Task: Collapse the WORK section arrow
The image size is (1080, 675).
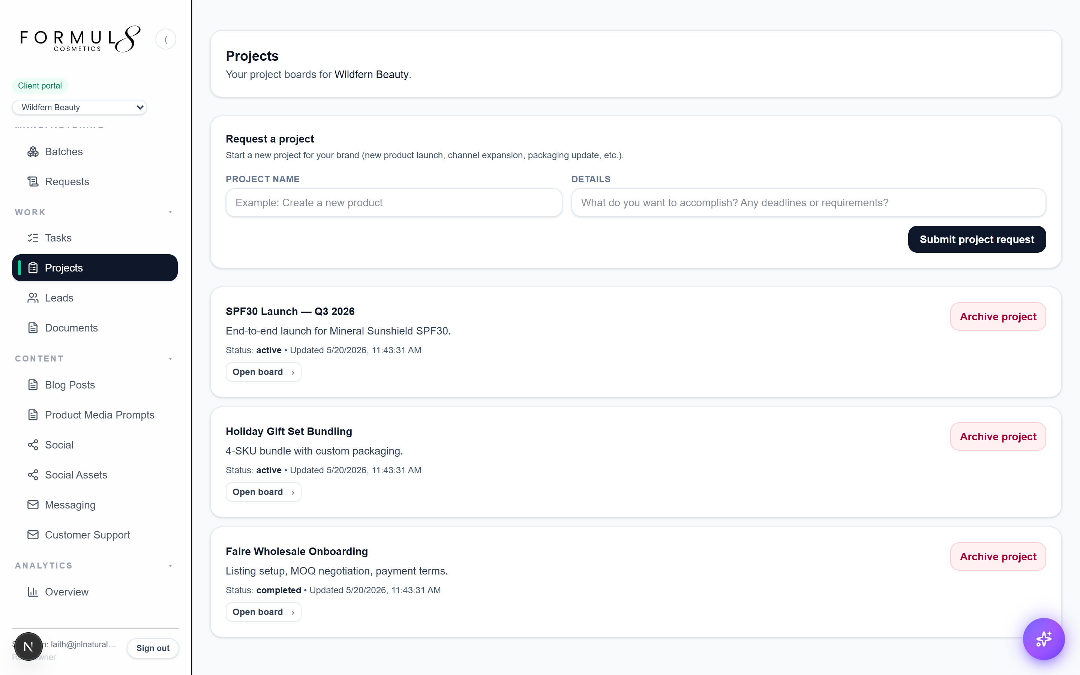Action: click(x=171, y=212)
